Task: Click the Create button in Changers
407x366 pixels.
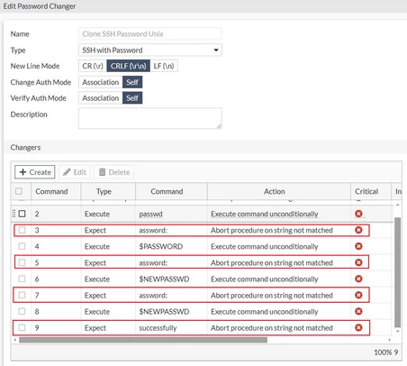Action: point(35,172)
